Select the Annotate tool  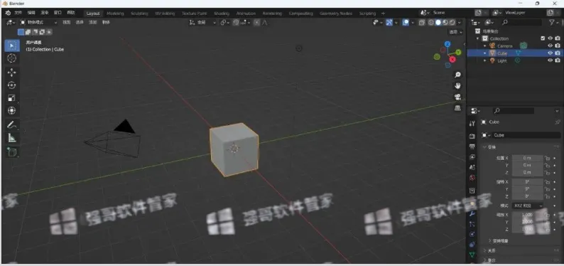tap(12, 125)
